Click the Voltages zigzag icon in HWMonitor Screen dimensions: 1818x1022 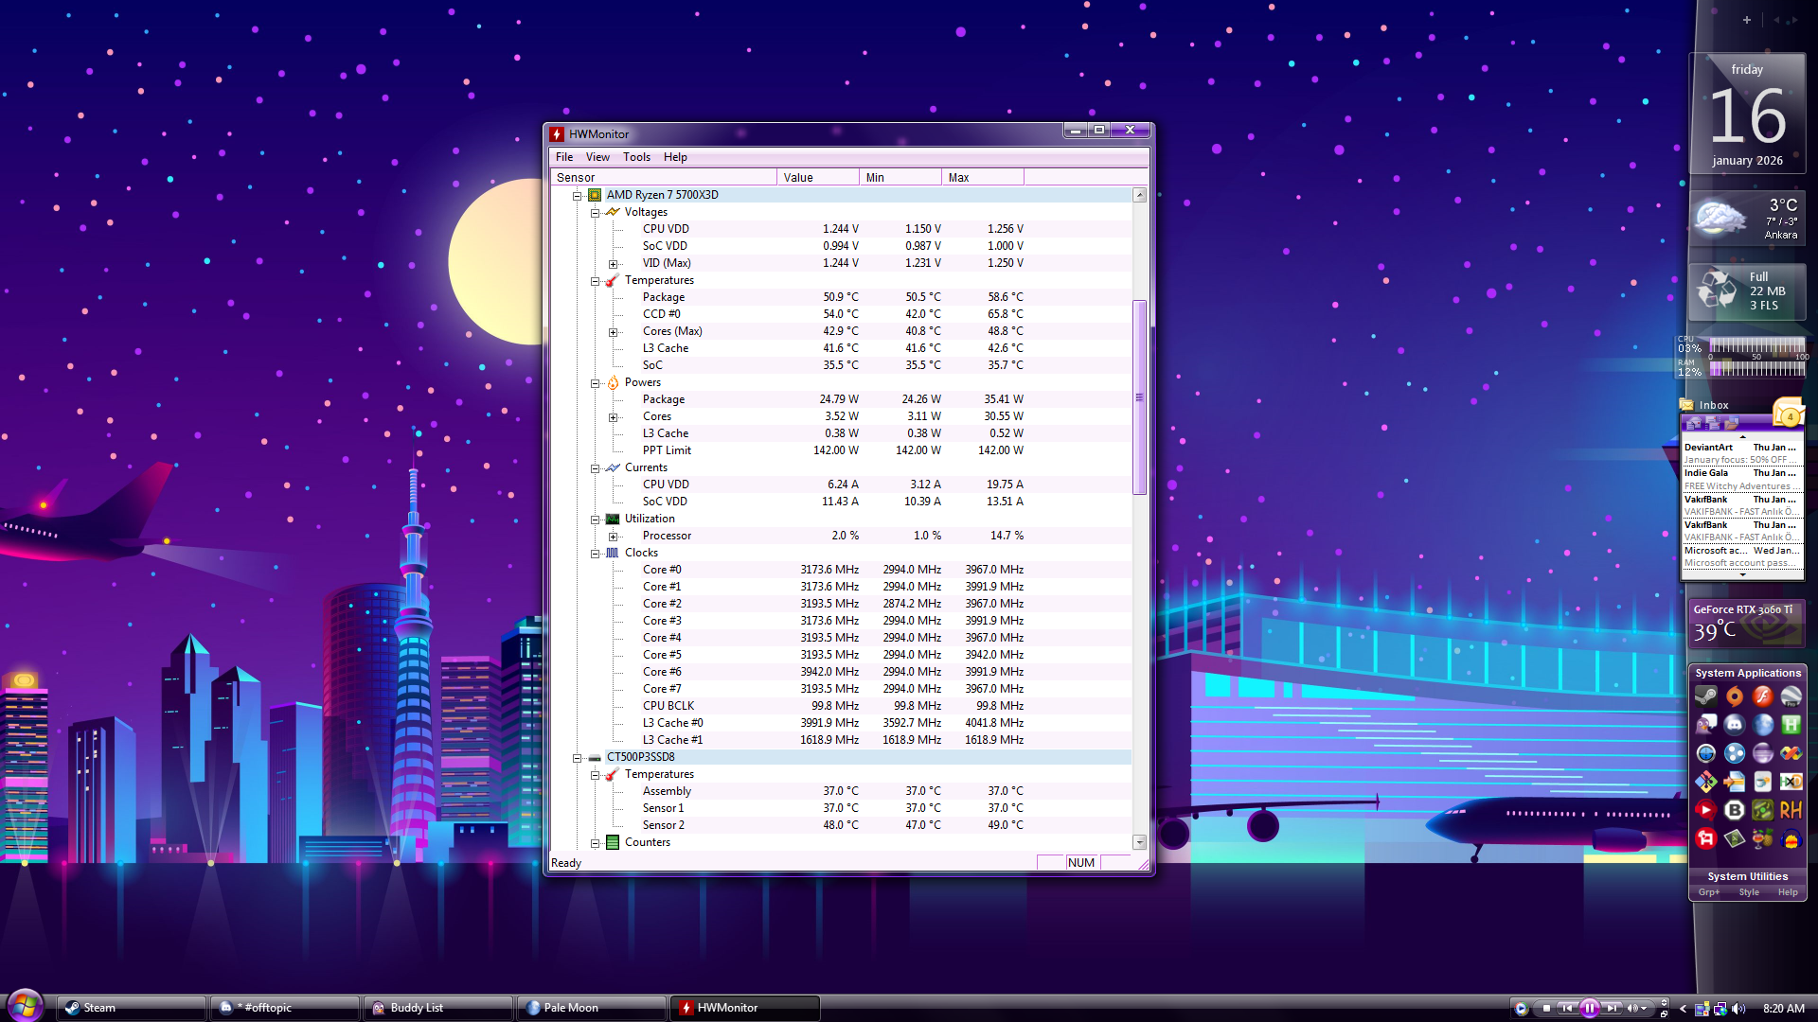pos(613,212)
